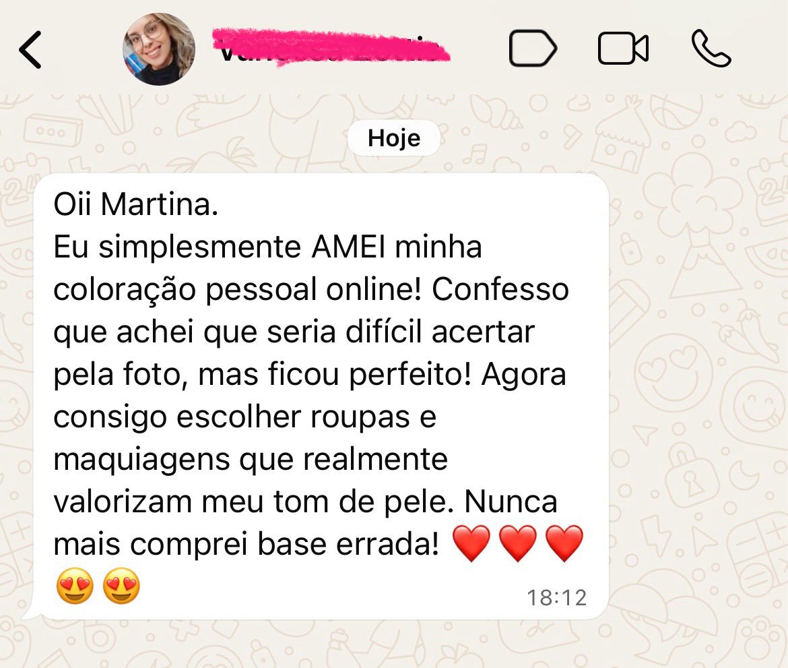Start a voice call with phone icon
The image size is (788, 668).
pos(711,49)
